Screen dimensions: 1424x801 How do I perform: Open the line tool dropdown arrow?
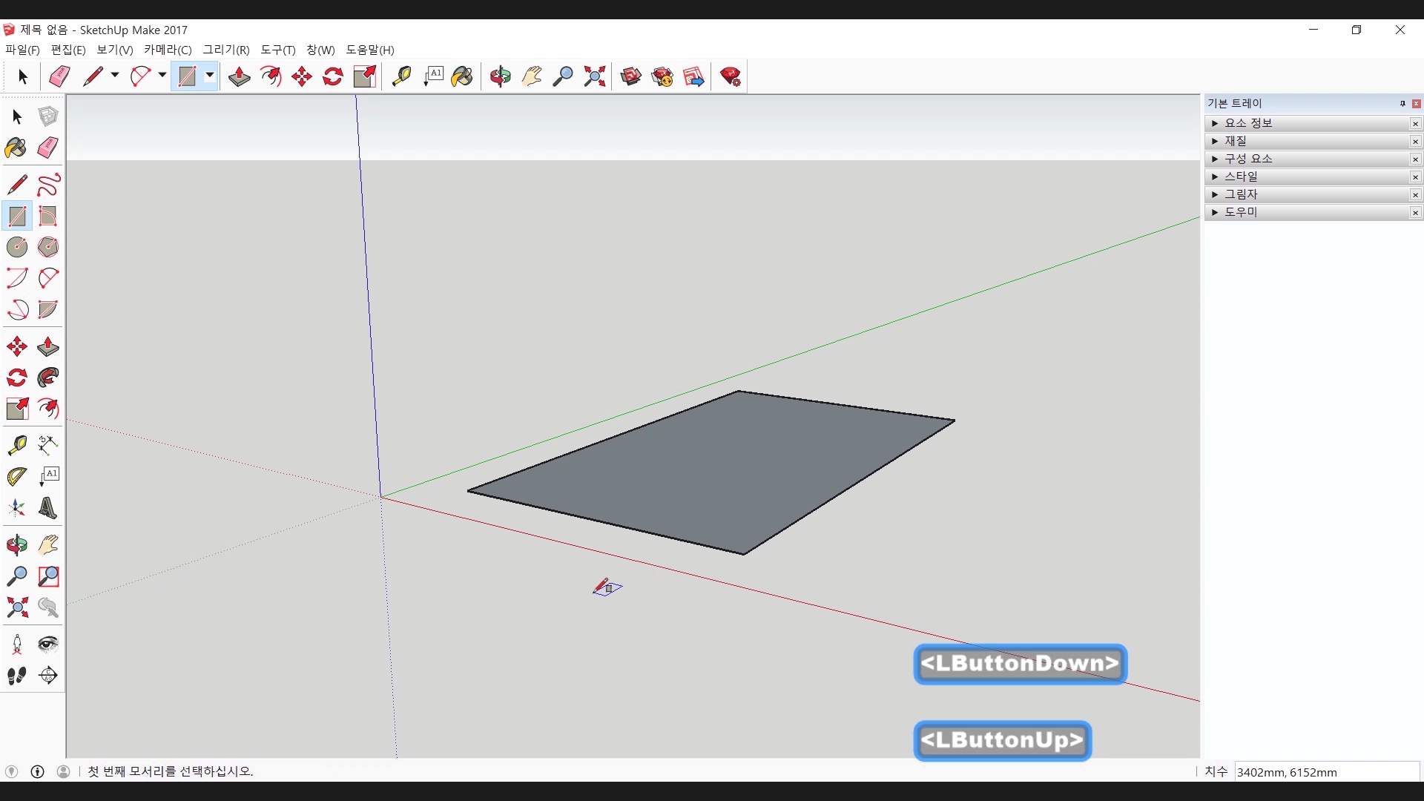115,76
